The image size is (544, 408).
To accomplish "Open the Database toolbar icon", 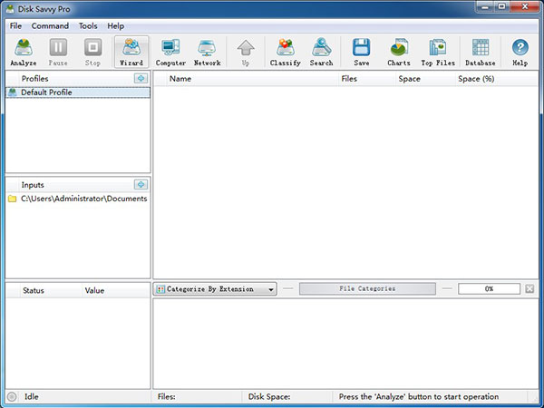I will point(481,53).
